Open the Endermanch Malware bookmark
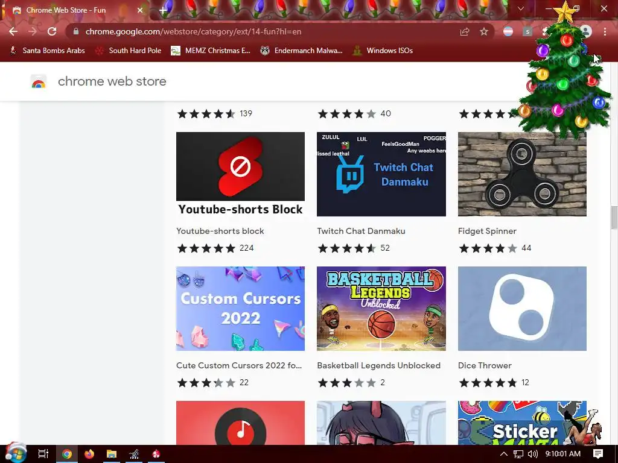The height and width of the screenshot is (463, 618). point(302,51)
